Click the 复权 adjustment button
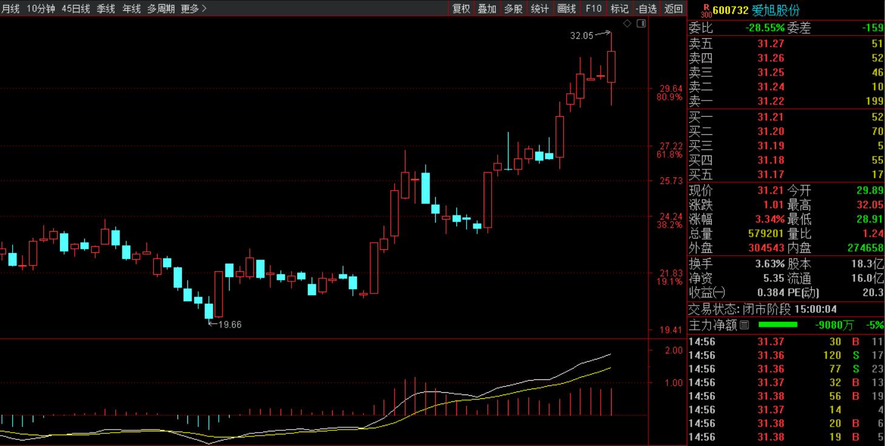The height and width of the screenshot is (446, 885). 461,8
